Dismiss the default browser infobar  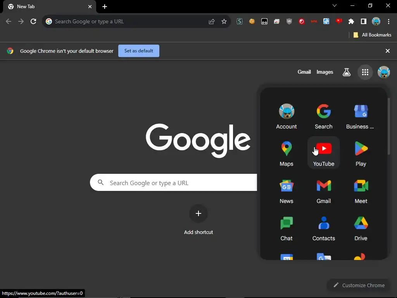coord(387,51)
